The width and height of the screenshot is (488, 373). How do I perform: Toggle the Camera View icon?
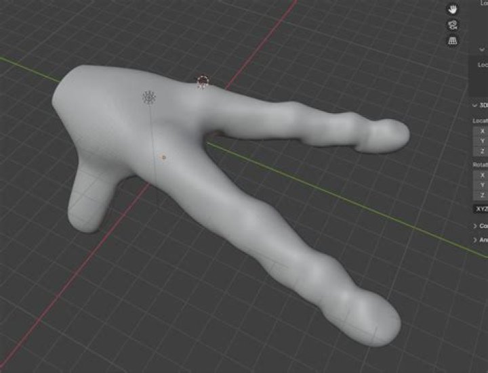452,25
